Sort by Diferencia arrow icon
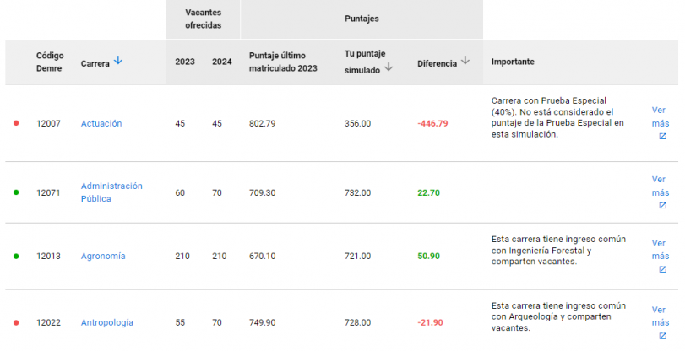The height and width of the screenshot is (351, 685). (x=465, y=61)
